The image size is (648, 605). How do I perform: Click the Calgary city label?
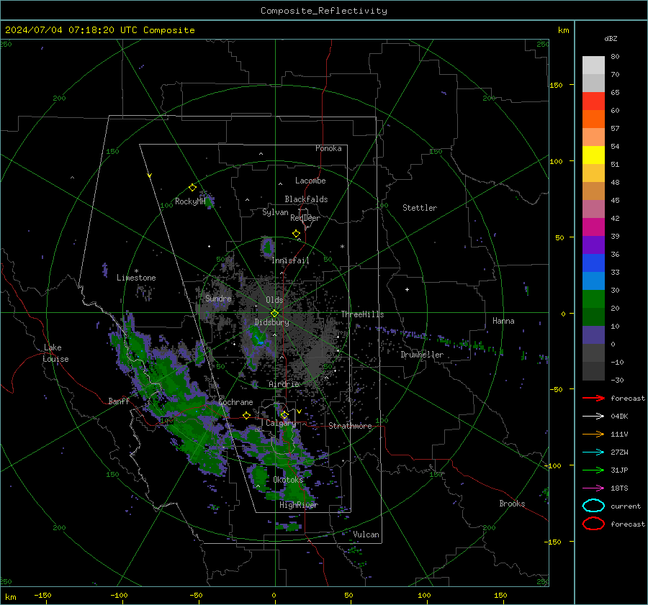point(281,423)
